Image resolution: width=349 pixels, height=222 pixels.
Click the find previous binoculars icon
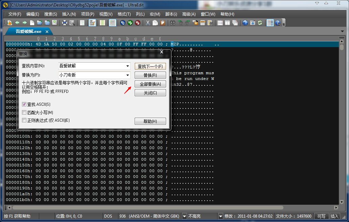(x=180, y=23)
